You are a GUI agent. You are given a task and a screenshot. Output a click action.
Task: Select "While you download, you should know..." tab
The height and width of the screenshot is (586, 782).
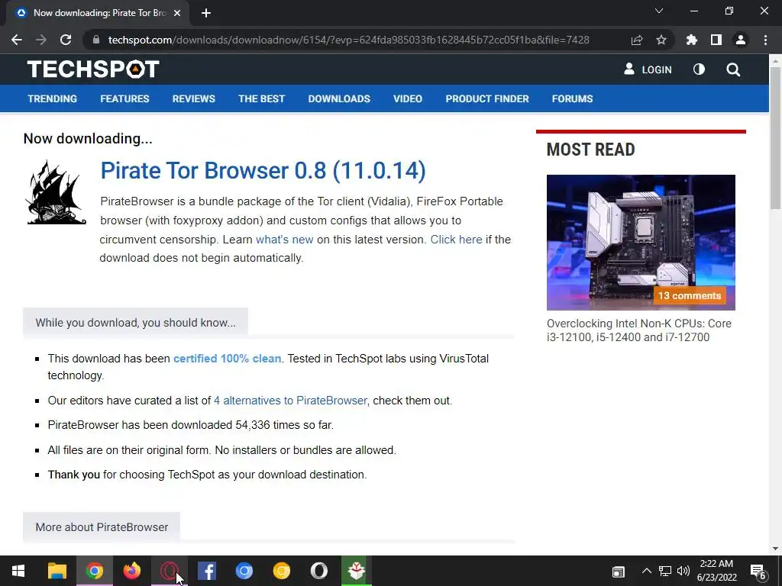[x=135, y=323]
